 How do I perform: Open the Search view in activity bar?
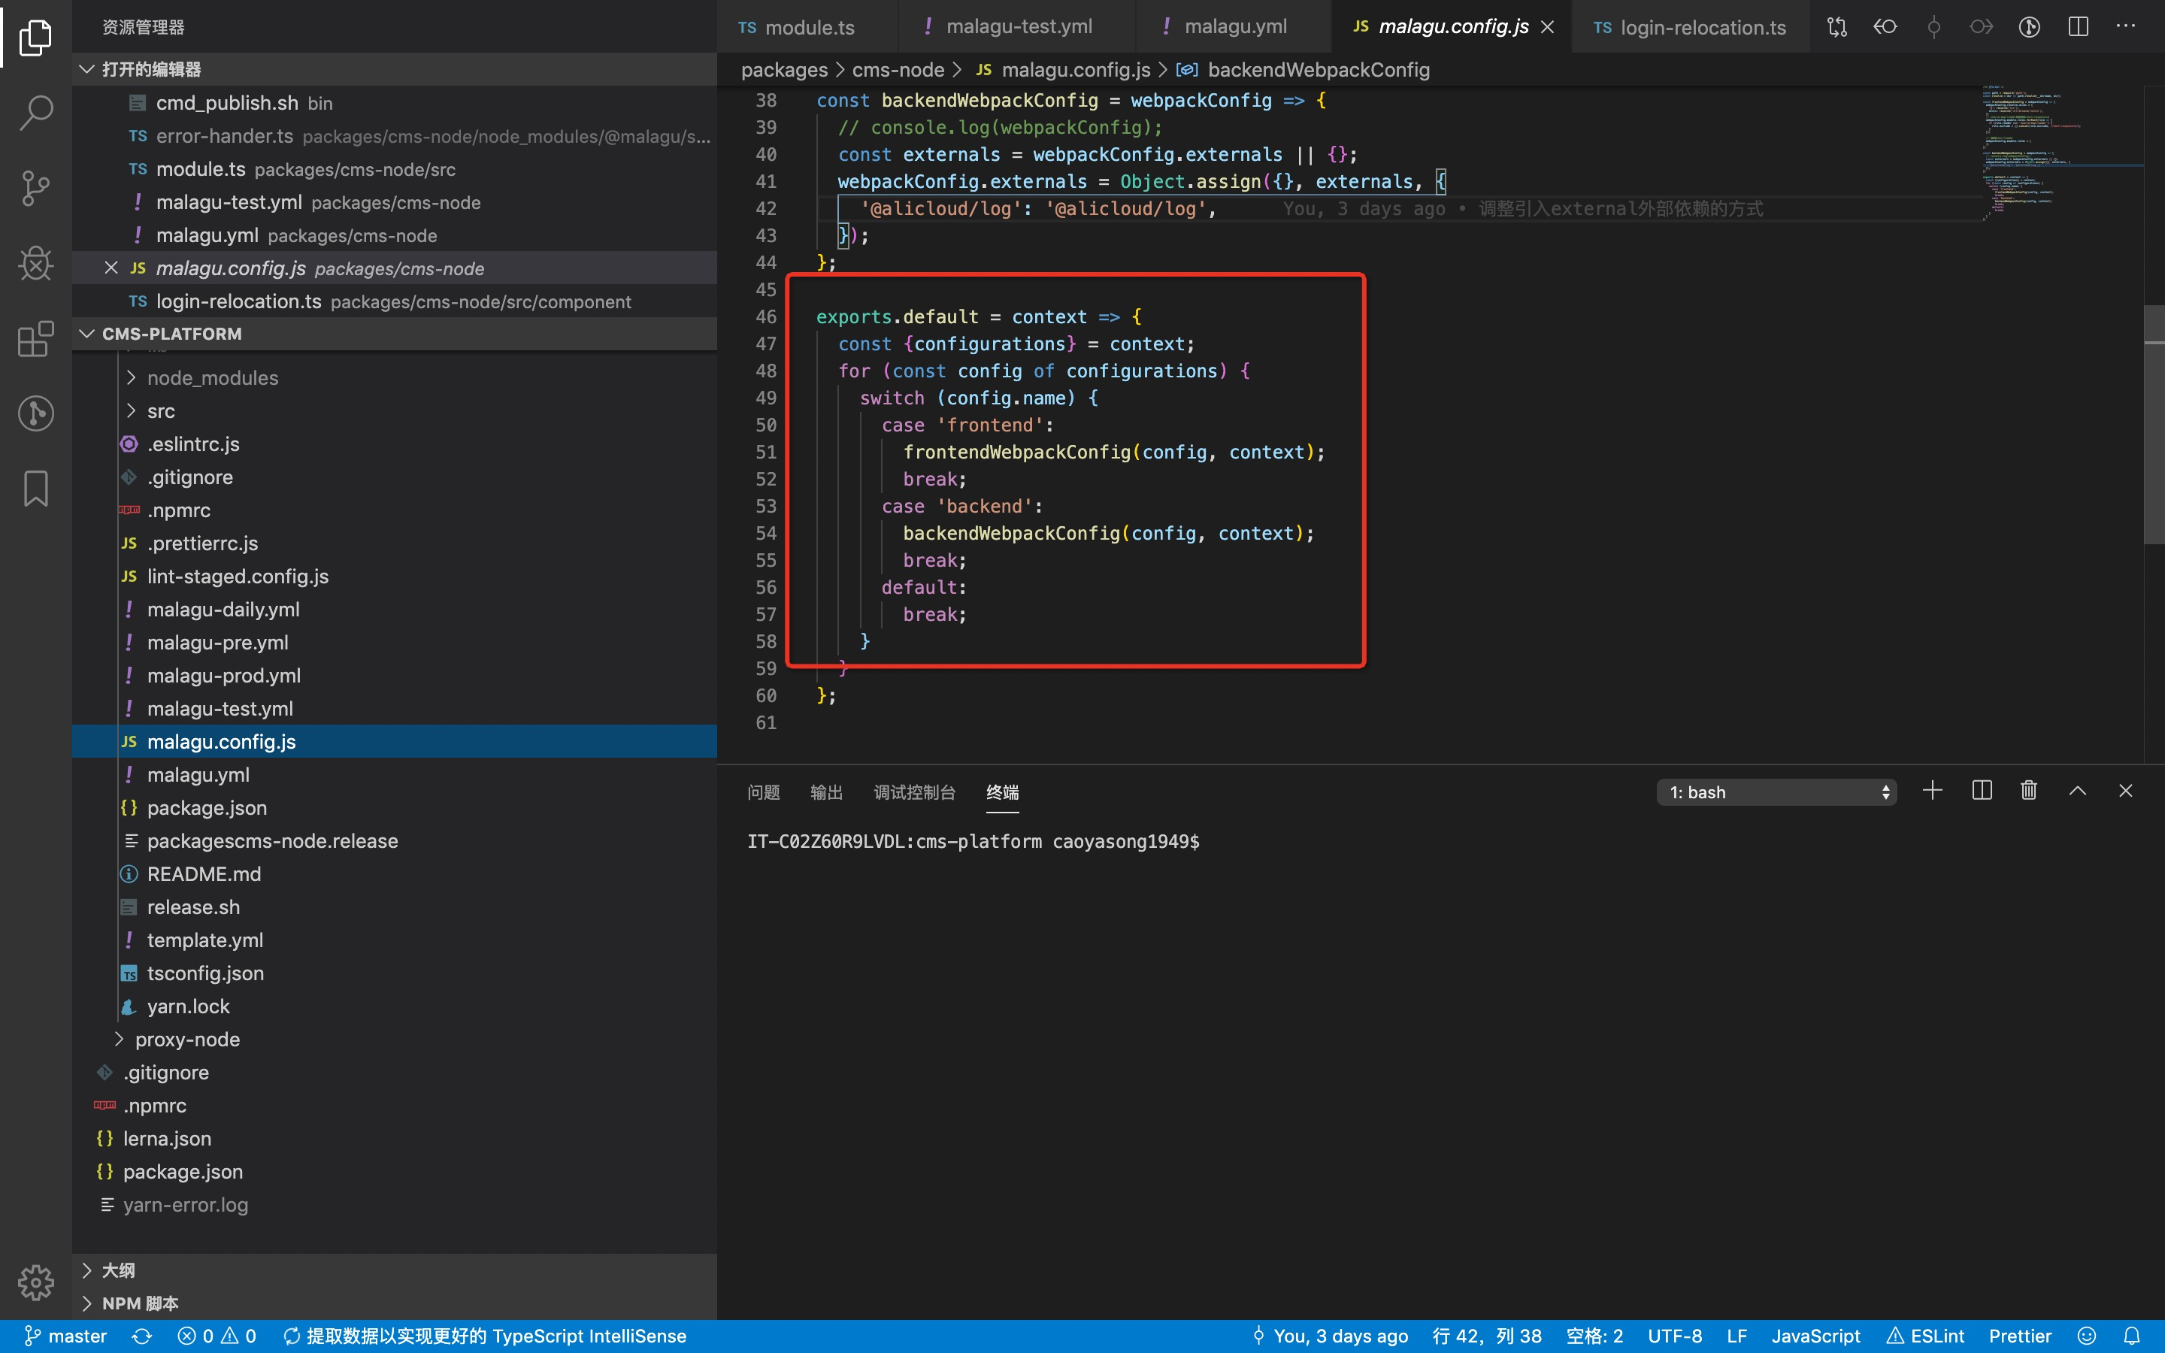point(36,113)
